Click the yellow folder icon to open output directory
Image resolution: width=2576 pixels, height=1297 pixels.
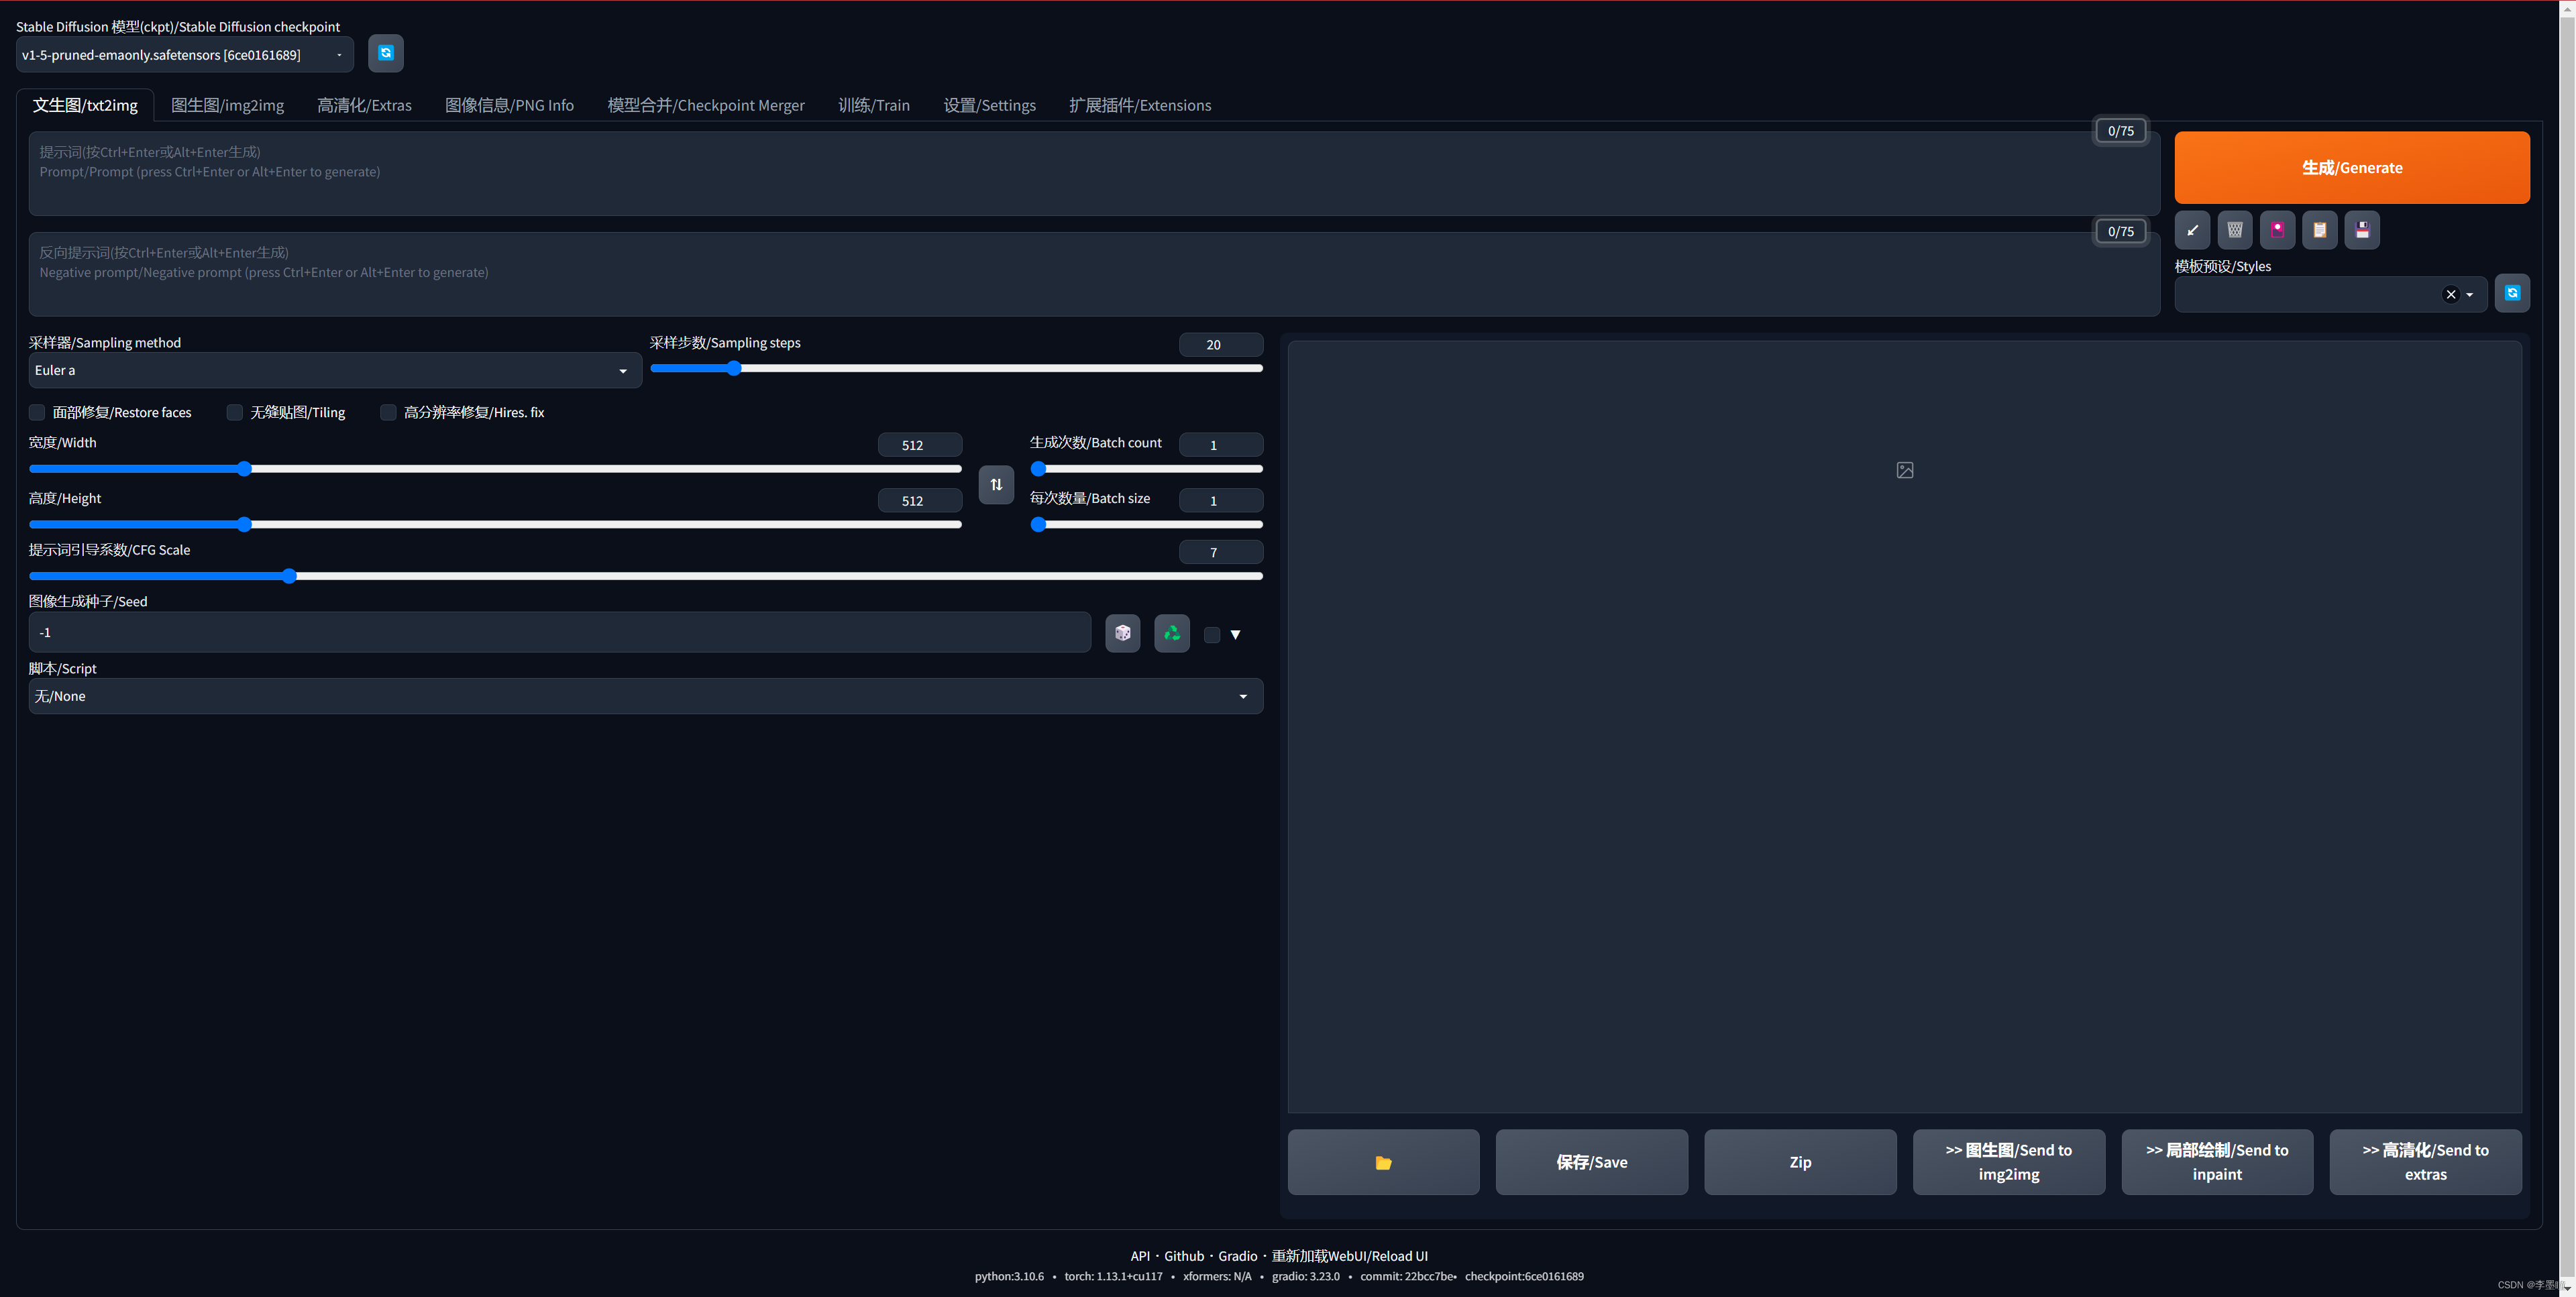[x=1383, y=1162]
